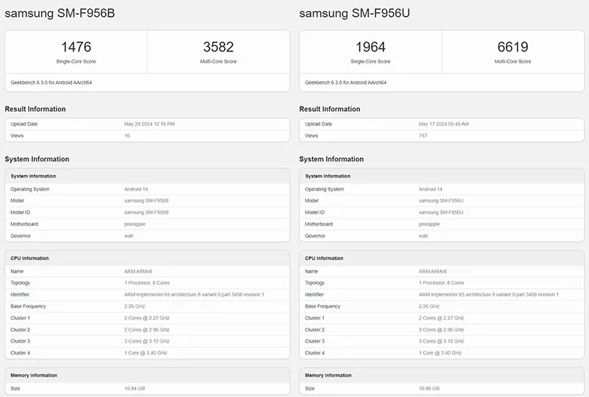Click the topology value in SM-F956B panel
Screen dimensions: 589x397
coord(147,282)
